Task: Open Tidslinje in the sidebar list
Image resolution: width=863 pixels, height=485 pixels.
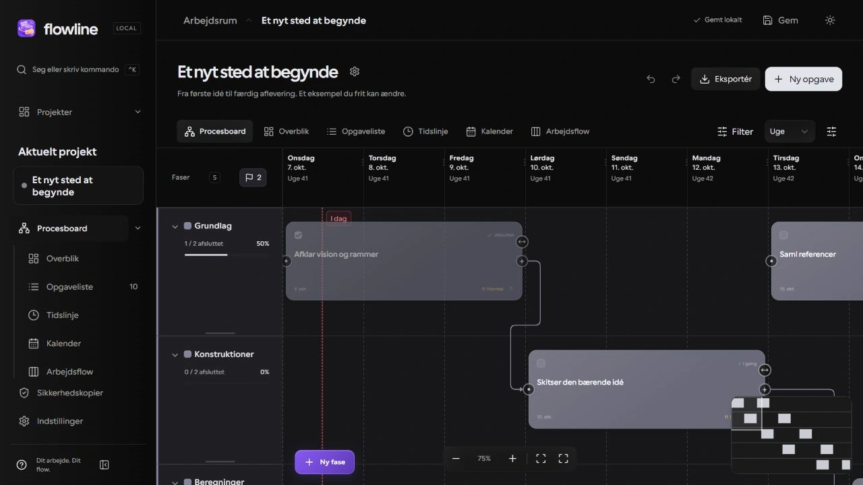Action: 63,315
